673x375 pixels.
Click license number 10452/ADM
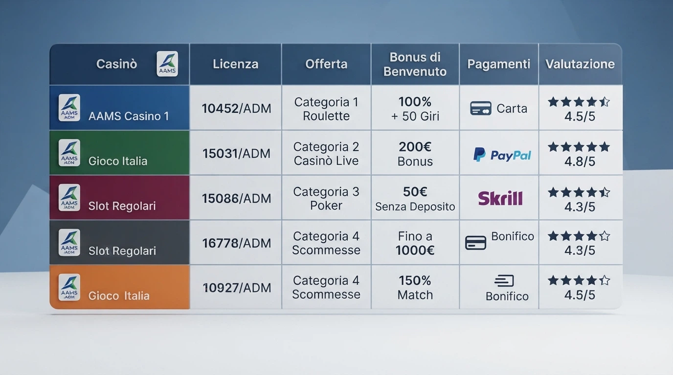click(x=237, y=108)
